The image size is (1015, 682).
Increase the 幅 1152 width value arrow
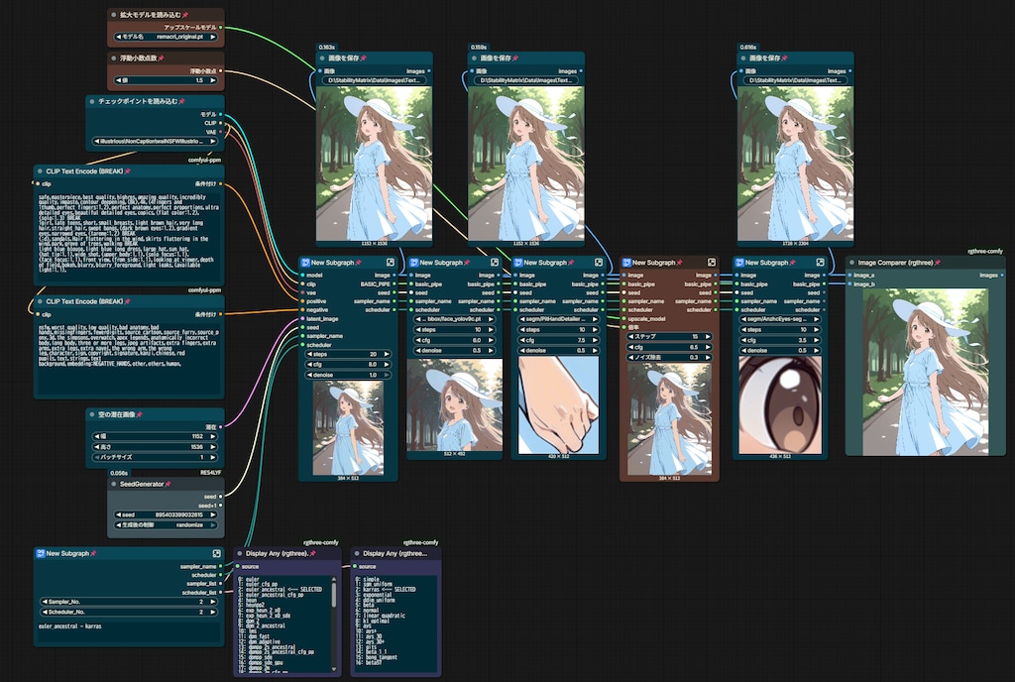click(x=213, y=436)
